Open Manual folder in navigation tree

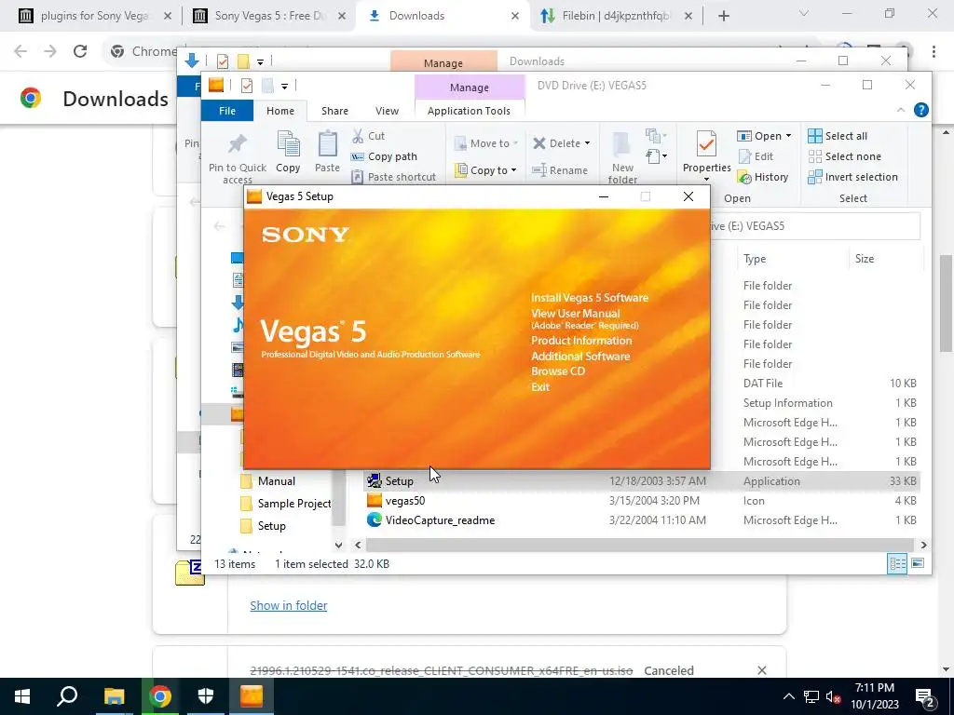(x=267, y=481)
